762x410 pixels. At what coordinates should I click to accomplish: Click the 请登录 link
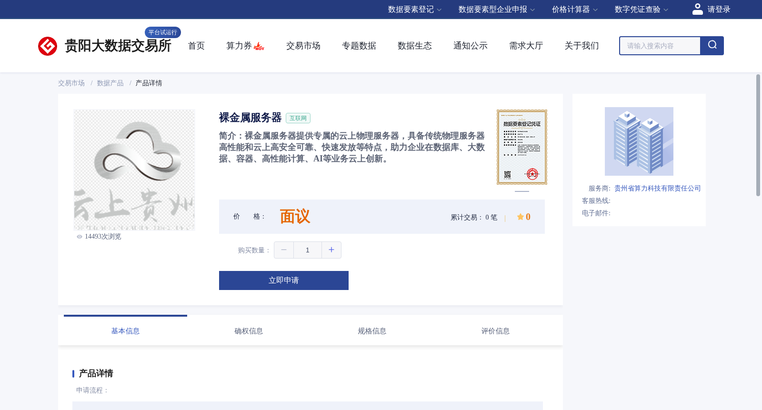[x=719, y=10]
